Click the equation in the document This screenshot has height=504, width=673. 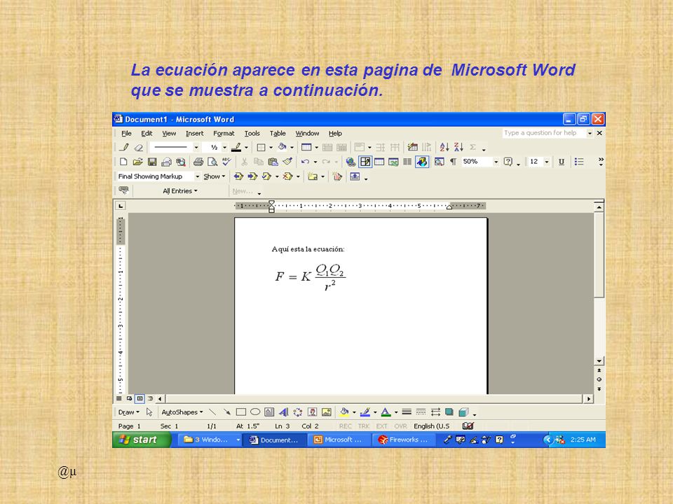[311, 276]
